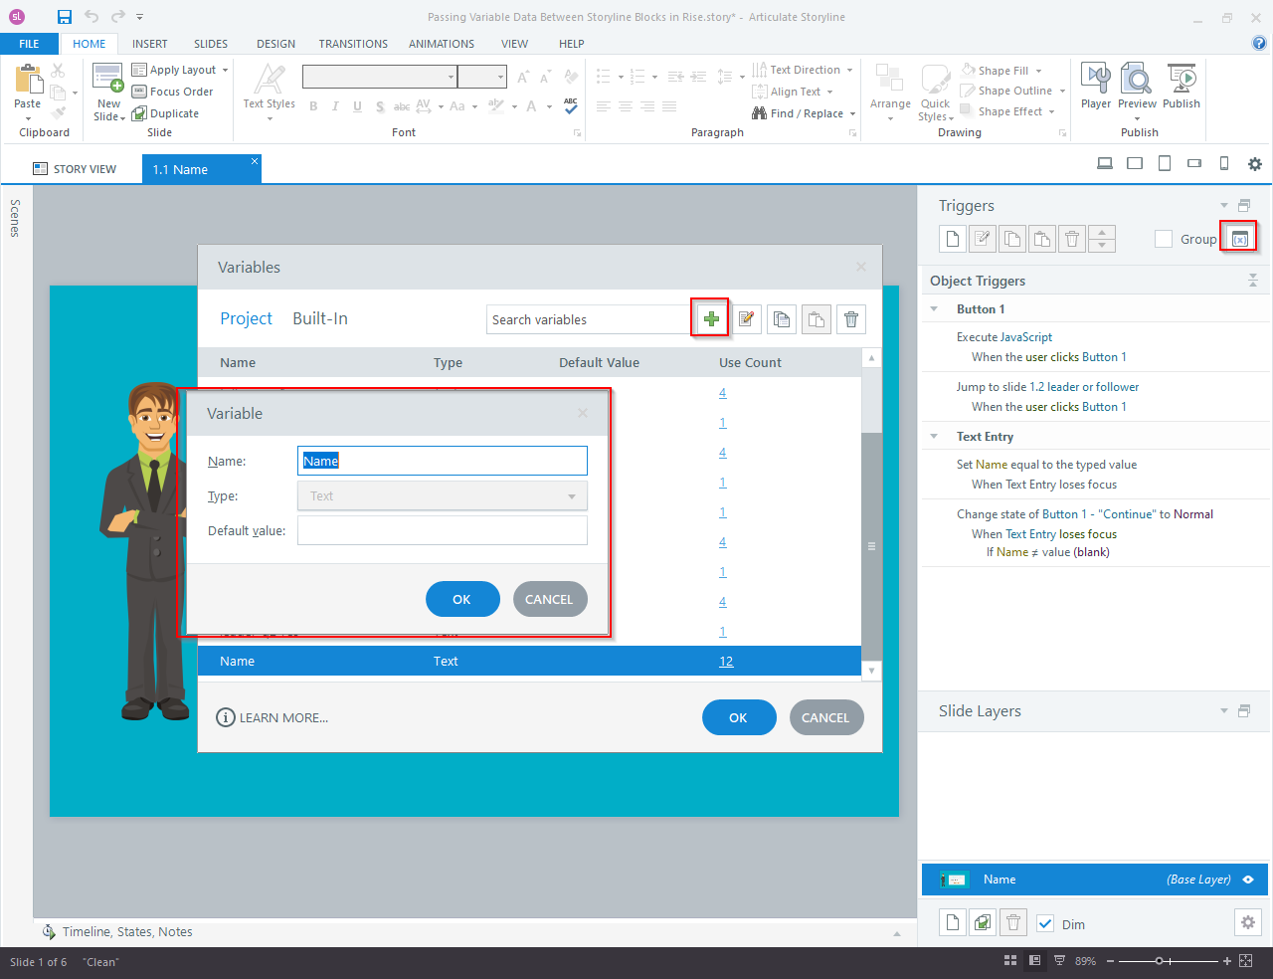The image size is (1273, 979).
Task: Click Edit trigger icon in Triggers panel
Action: [983, 239]
